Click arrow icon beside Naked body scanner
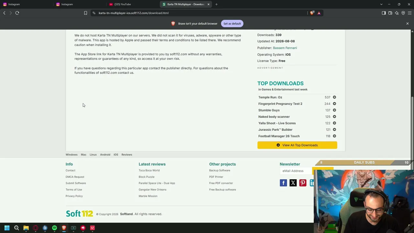414x233 pixels. (334, 116)
